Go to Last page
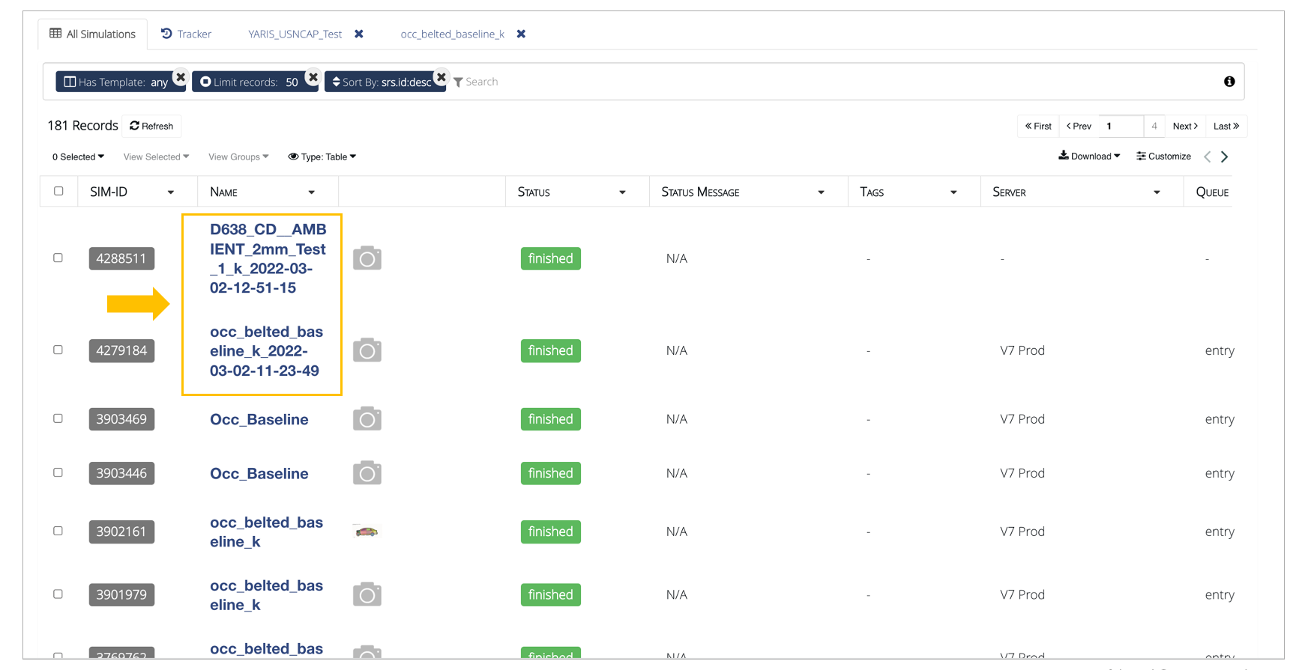The image size is (1314, 670). click(x=1226, y=126)
